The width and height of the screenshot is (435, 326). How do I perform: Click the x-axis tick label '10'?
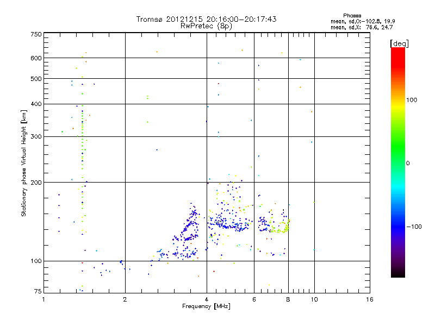click(x=314, y=299)
